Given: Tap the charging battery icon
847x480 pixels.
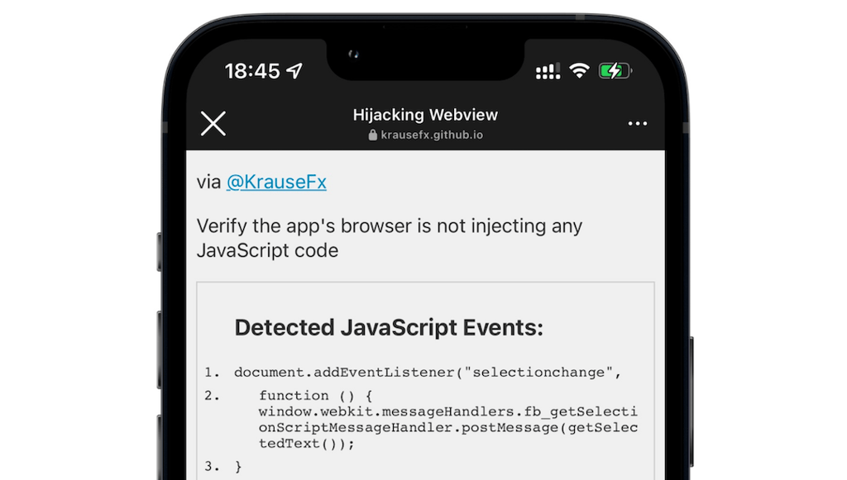Looking at the screenshot, I should 615,71.
